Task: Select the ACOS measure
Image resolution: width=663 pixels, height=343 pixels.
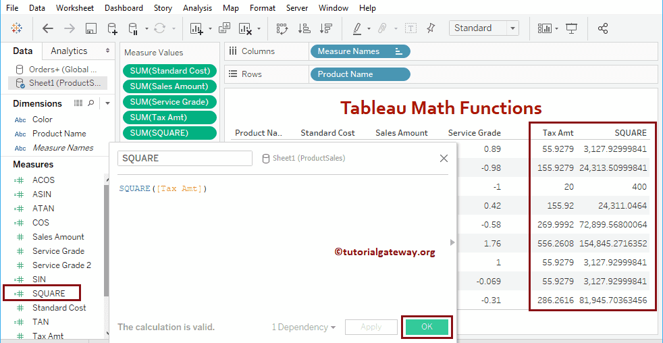Action: click(x=44, y=180)
